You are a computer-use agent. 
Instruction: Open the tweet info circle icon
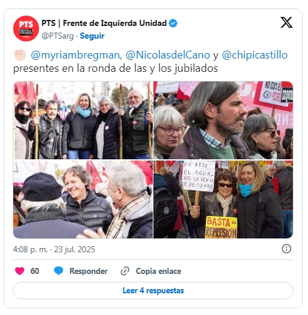[286, 249]
